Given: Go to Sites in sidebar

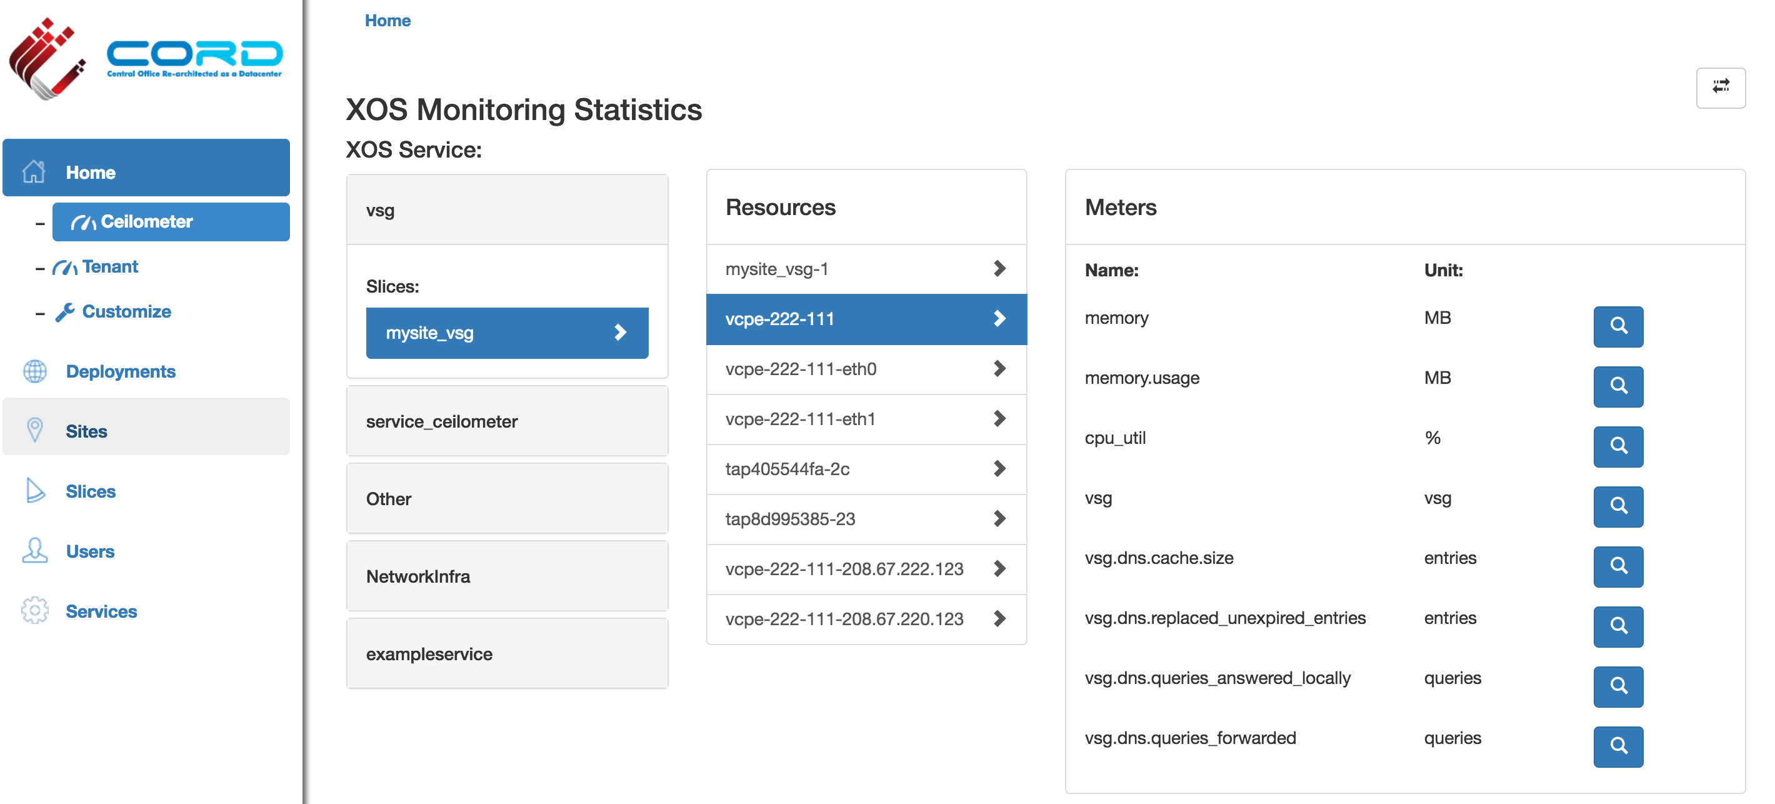Looking at the screenshot, I should click(x=146, y=426).
